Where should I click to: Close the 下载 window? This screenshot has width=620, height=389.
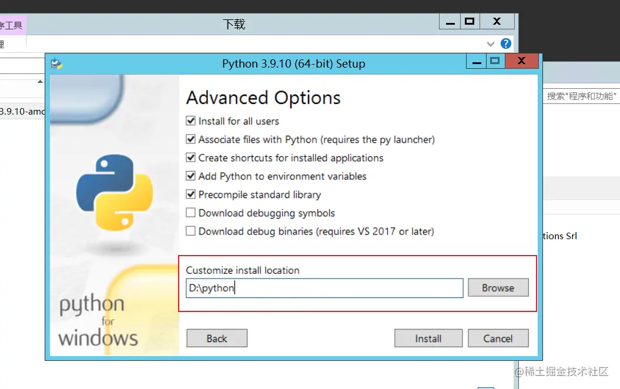tap(497, 22)
